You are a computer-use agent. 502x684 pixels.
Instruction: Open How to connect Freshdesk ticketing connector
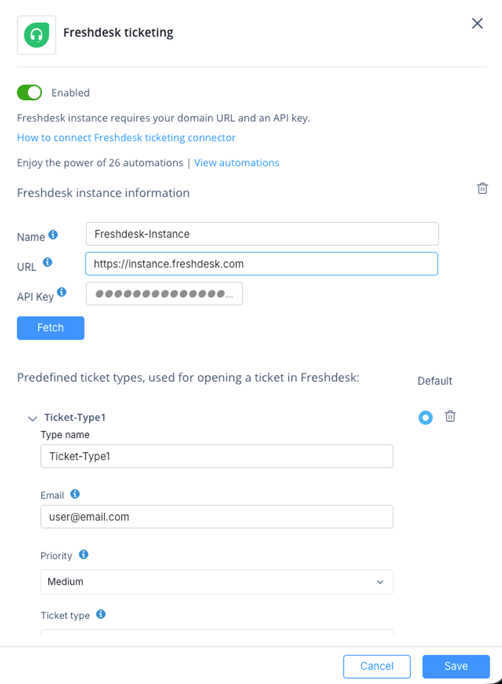click(127, 138)
